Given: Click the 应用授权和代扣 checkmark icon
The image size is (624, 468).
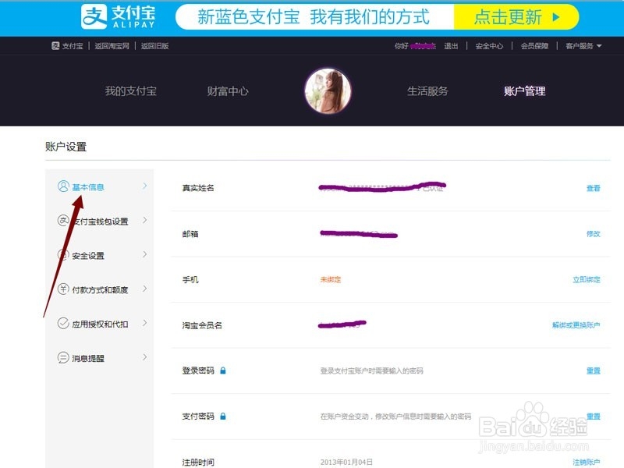Looking at the screenshot, I should (63, 323).
